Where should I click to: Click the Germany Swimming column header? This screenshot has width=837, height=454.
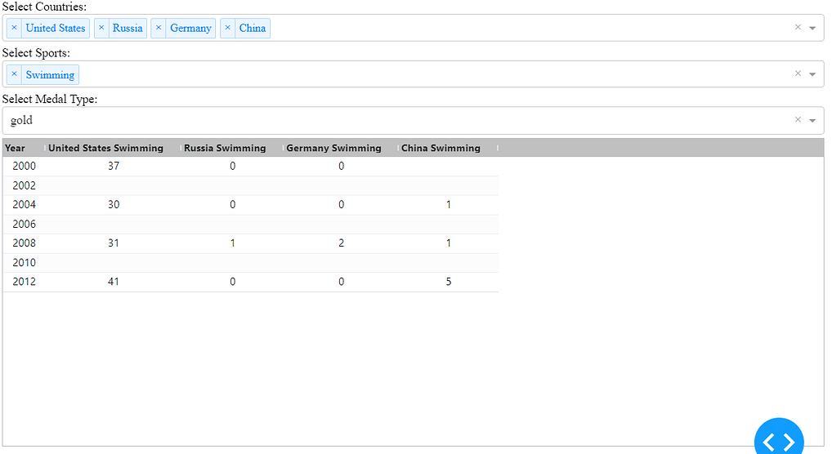click(341, 148)
